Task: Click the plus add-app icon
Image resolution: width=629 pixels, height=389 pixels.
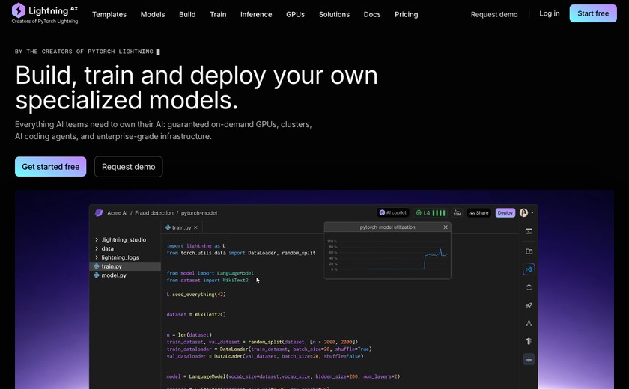Action: coord(529,360)
